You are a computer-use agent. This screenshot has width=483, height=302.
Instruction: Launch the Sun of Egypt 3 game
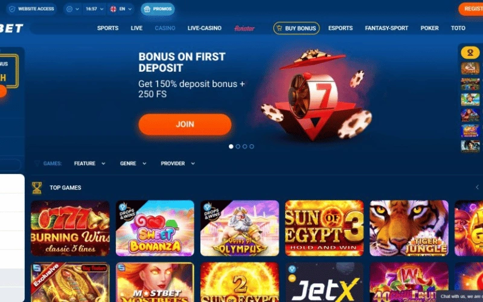(324, 228)
